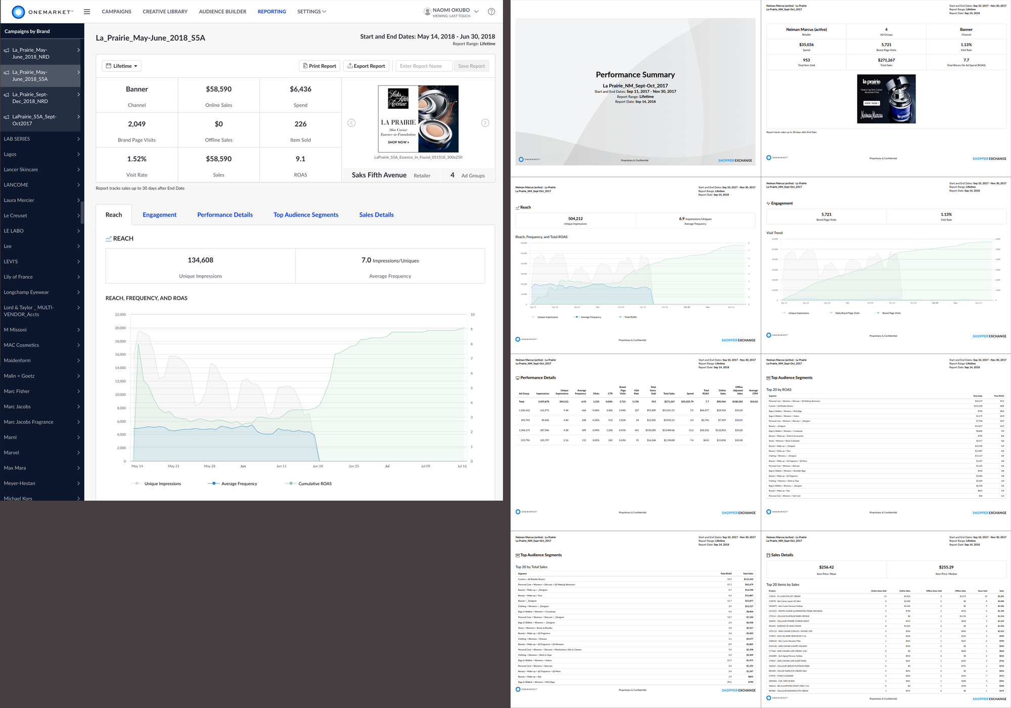Viewport: 1011px width, 708px height.
Task: Select Laura Mercier brand row
Action: 42,200
